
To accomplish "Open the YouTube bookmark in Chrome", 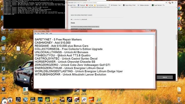I will click(90, 5).
